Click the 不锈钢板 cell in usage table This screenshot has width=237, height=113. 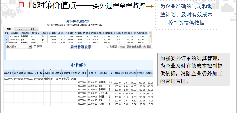click(x=25, y=36)
